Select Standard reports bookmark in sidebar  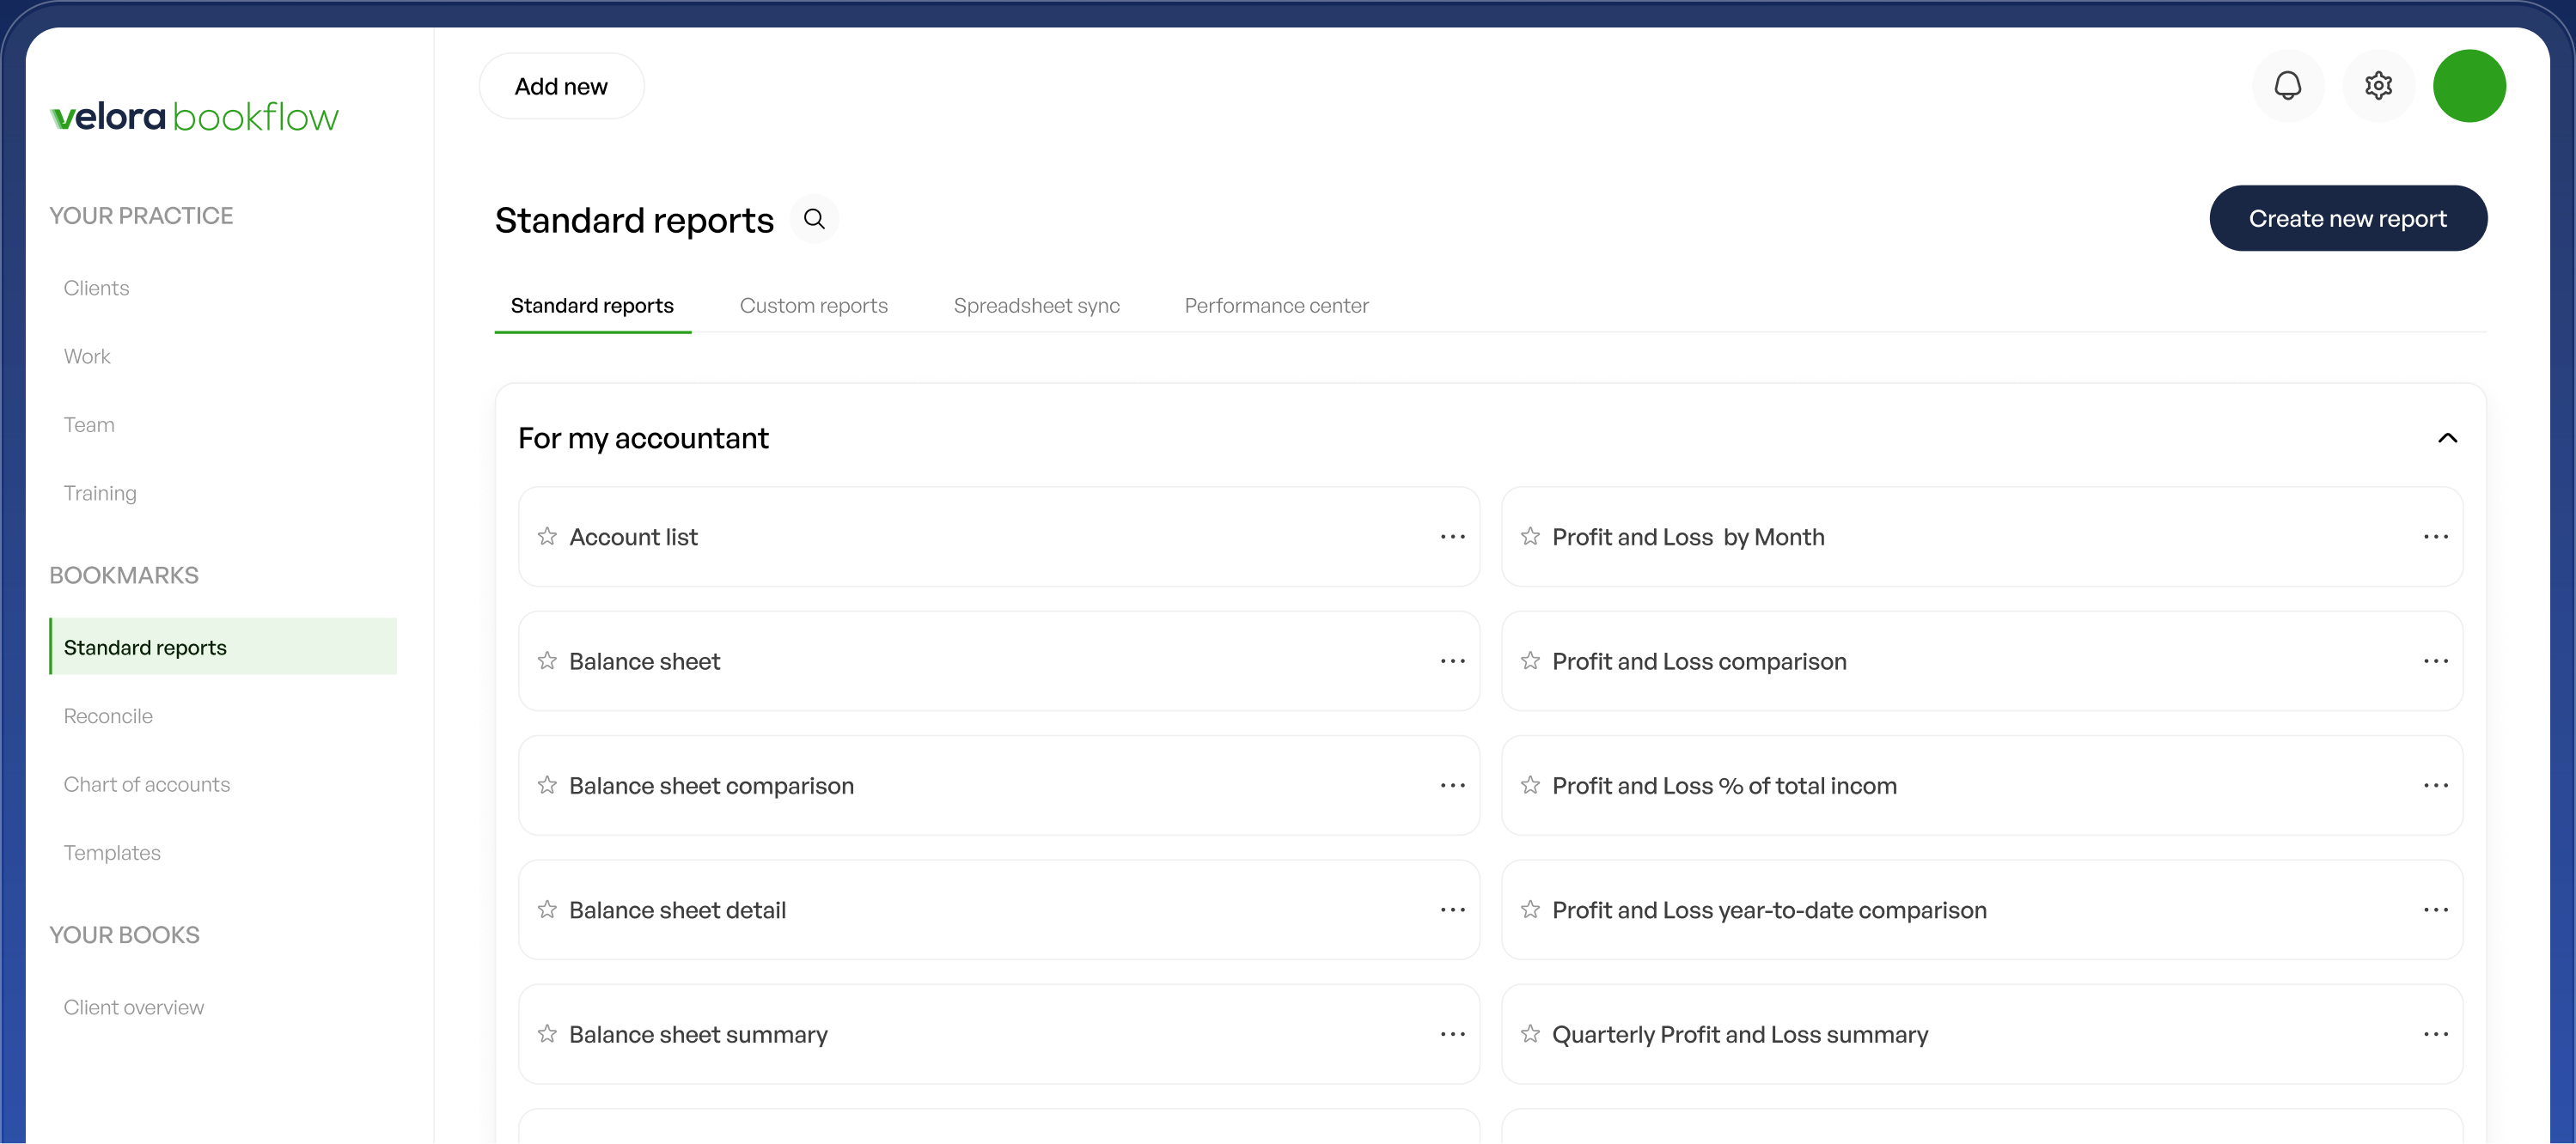point(223,648)
